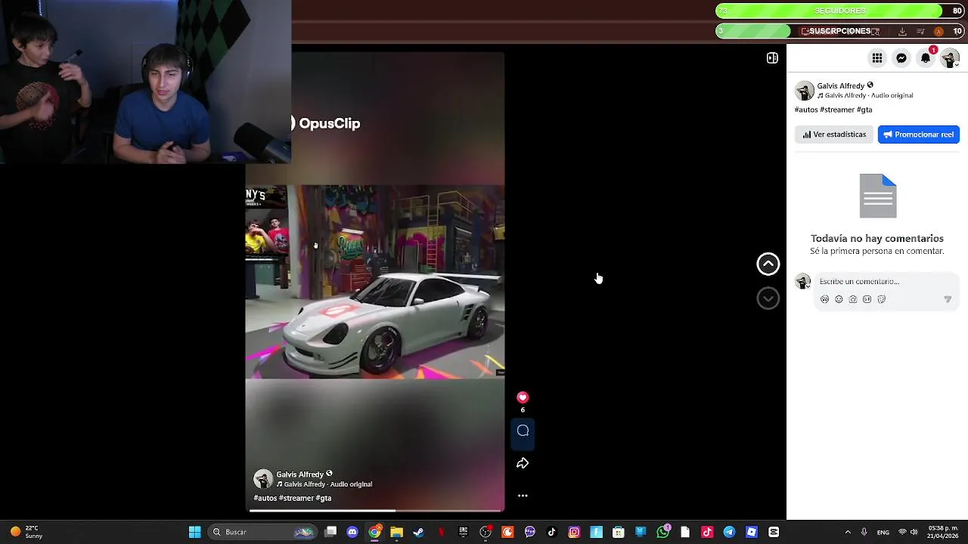
Task: Open Discord from the taskbar
Action: [352, 532]
